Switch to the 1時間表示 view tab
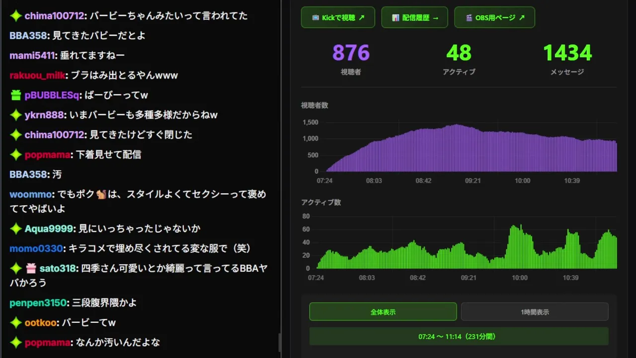This screenshot has height=358, width=636. pyautogui.click(x=535, y=312)
